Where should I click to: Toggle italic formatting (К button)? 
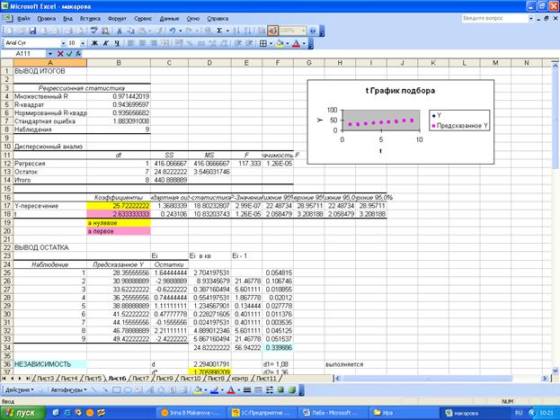point(105,42)
